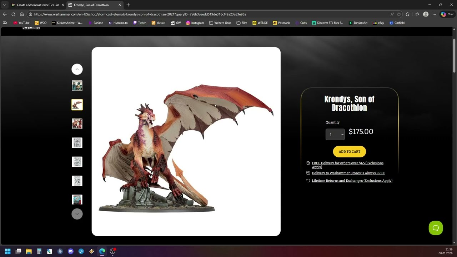Open the Postbank bookmark

281,23
